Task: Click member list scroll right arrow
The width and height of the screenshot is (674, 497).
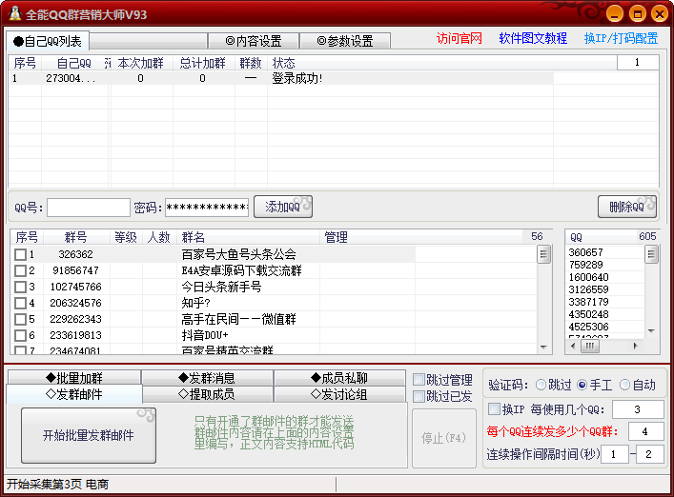Action: click(x=635, y=346)
